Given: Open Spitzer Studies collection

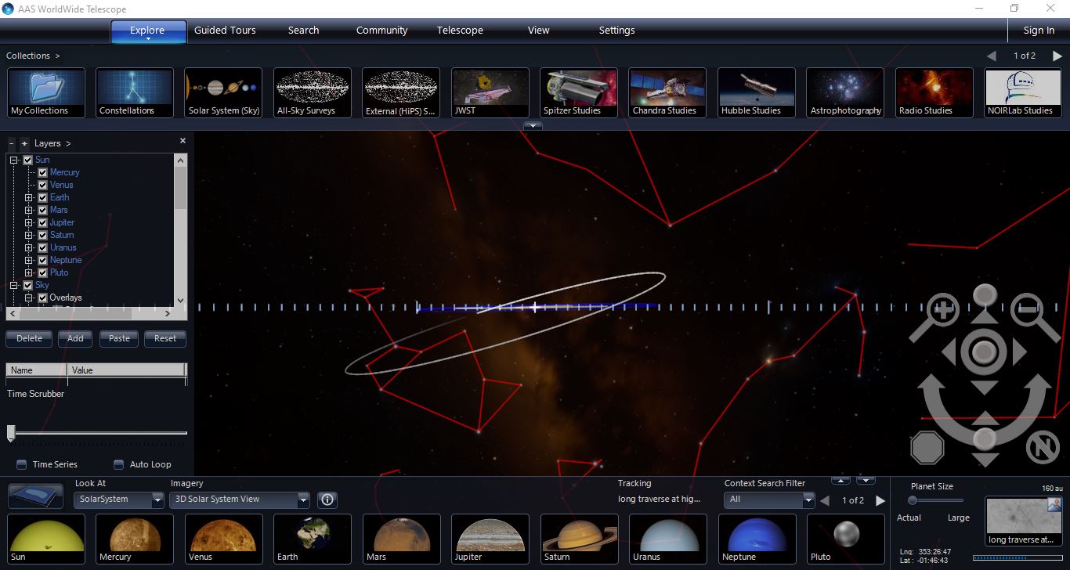Looking at the screenshot, I should pos(579,92).
